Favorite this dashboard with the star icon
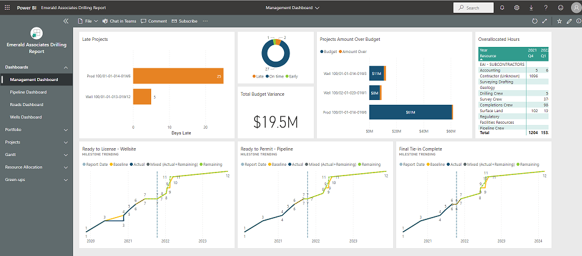Image resolution: width=582 pixels, height=256 pixels. click(559, 21)
